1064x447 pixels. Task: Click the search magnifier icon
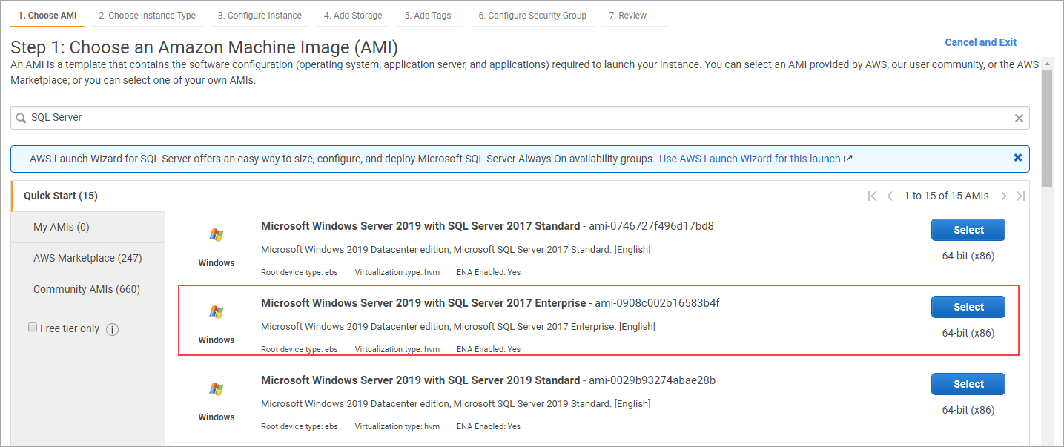point(22,118)
